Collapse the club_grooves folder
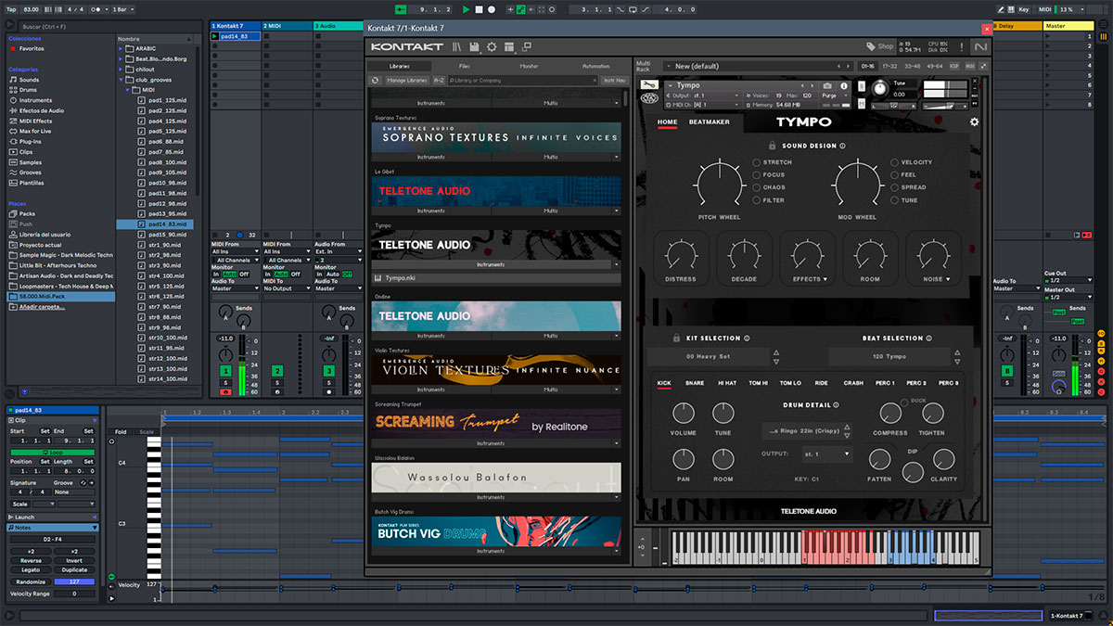Image resolution: width=1113 pixels, height=626 pixels. click(x=122, y=80)
